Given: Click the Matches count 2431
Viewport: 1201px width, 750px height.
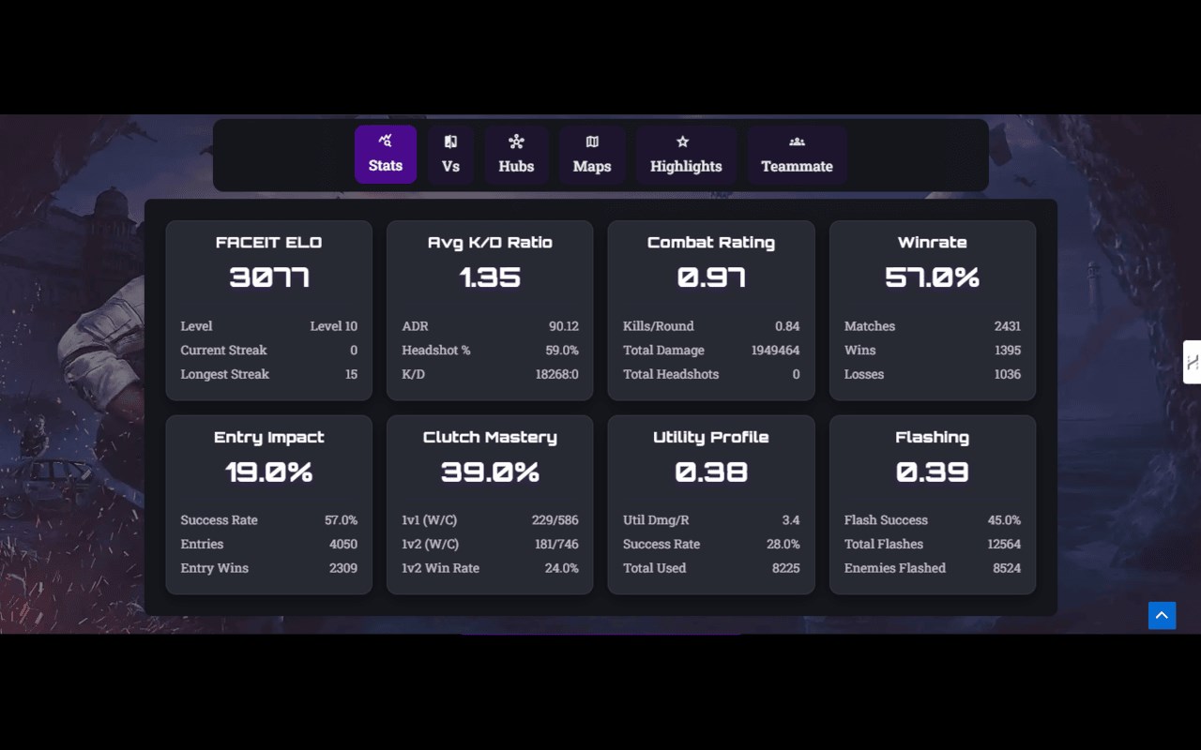Looking at the screenshot, I should click(1008, 326).
